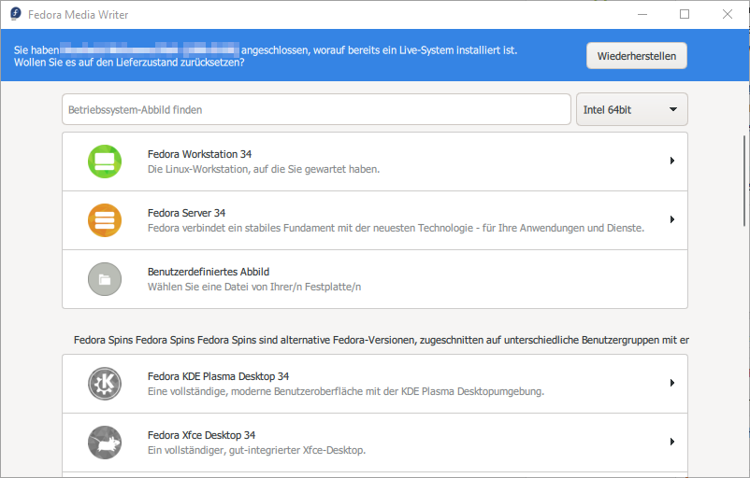This screenshot has width=750, height=478.
Task: Click 'Wählen Sie eine Datei' description text
Action: point(254,287)
